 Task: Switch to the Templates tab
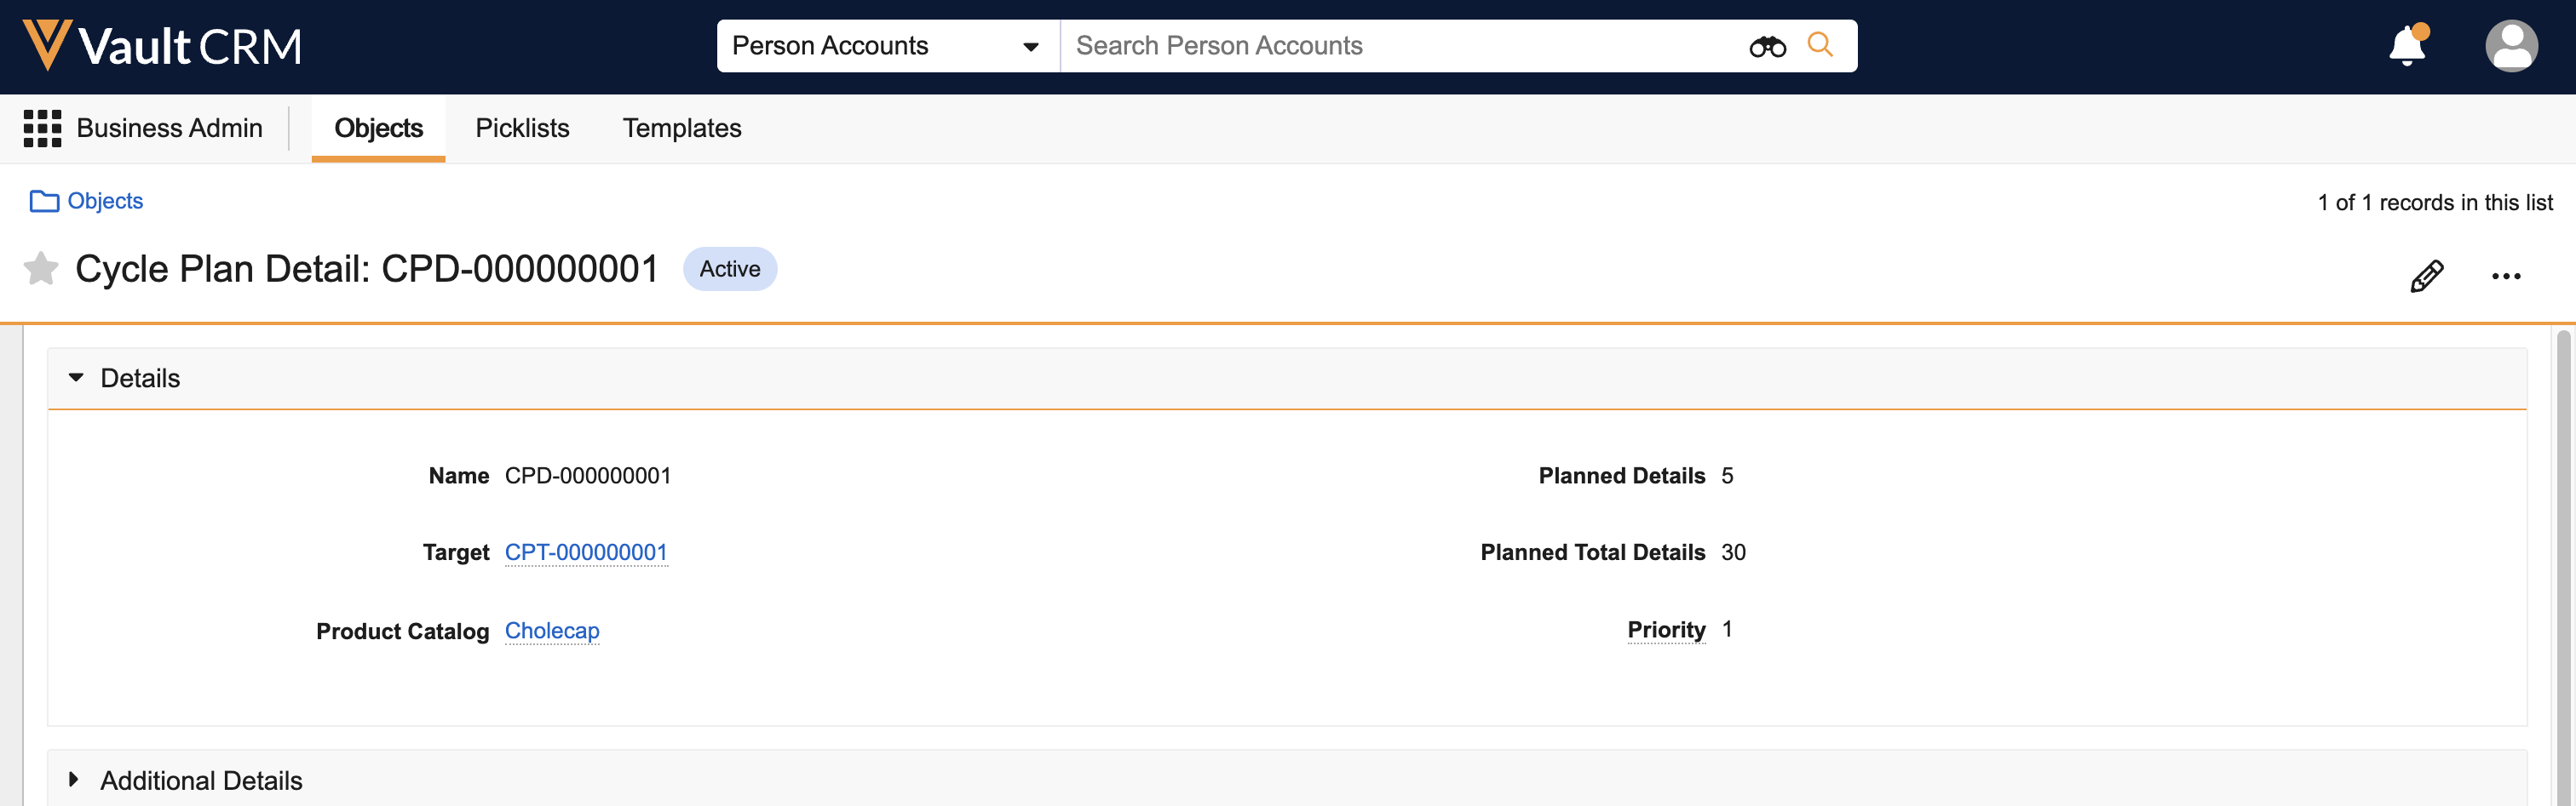point(682,129)
